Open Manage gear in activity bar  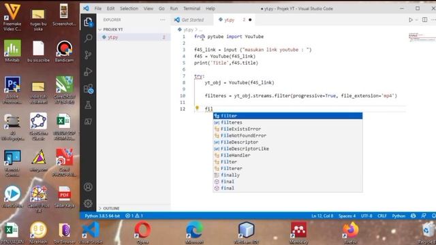(88, 203)
